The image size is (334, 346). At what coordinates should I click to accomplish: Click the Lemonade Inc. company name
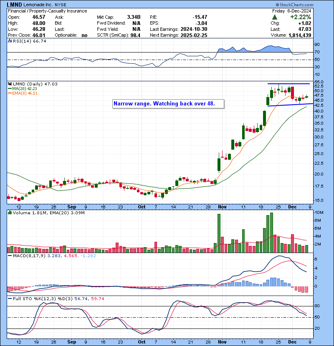click(x=38, y=5)
